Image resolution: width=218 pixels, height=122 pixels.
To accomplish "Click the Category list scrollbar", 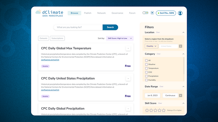I will coord(184,66).
